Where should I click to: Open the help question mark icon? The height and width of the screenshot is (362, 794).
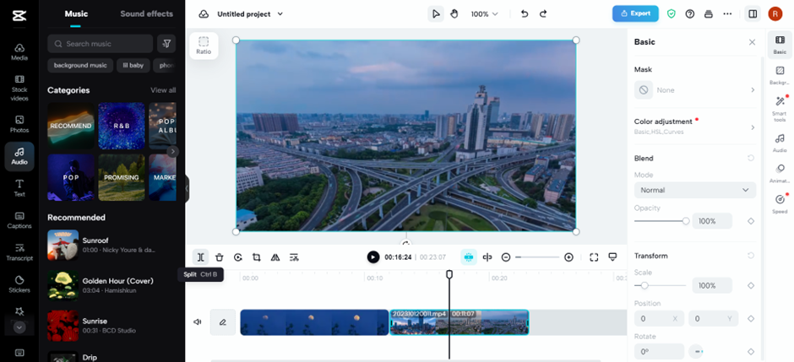690,14
